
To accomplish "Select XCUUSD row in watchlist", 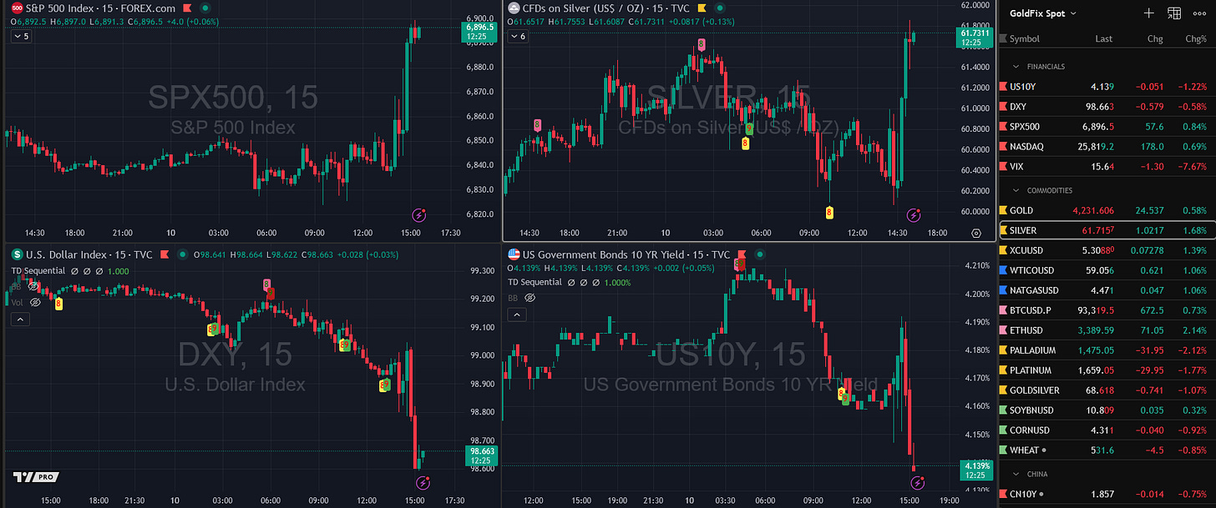I will pyautogui.click(x=1107, y=250).
